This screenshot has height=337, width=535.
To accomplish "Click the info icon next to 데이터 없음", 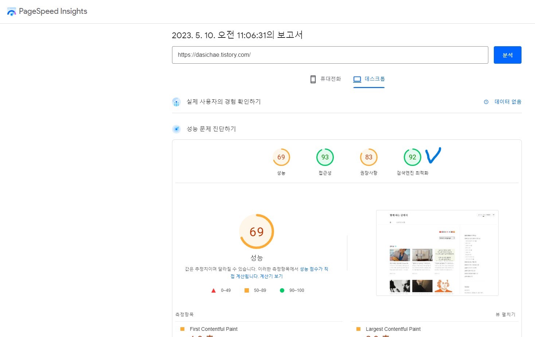I will [x=486, y=102].
